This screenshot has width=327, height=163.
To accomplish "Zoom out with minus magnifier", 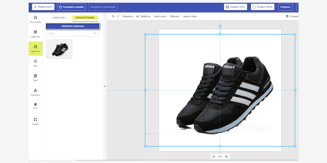I will [x=214, y=156].
